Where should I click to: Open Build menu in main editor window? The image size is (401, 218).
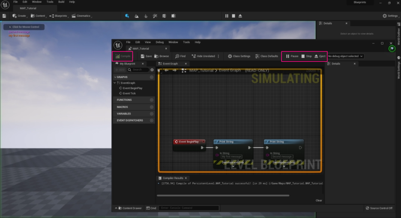[x=61, y=2]
